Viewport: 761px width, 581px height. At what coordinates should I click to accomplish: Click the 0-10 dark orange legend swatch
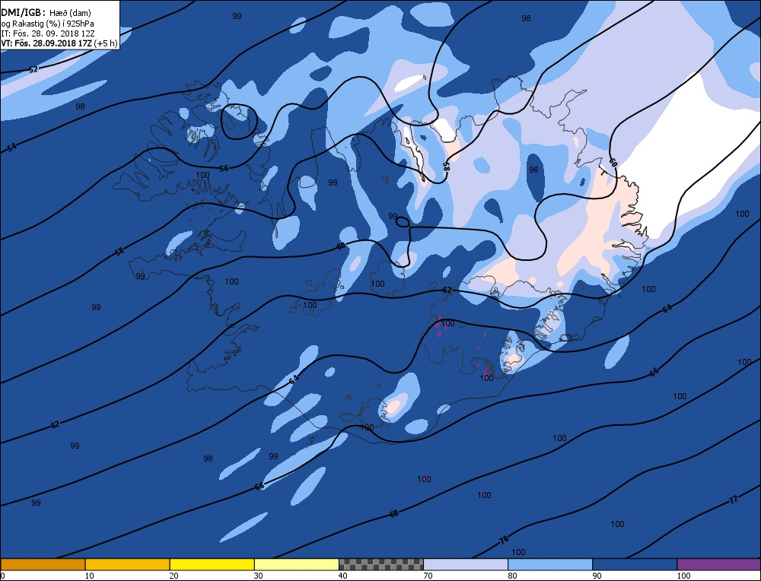tap(43, 564)
